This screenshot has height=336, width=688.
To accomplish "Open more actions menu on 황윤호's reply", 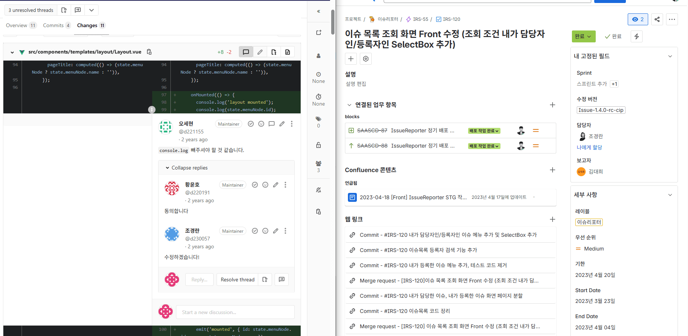I will coord(285,185).
